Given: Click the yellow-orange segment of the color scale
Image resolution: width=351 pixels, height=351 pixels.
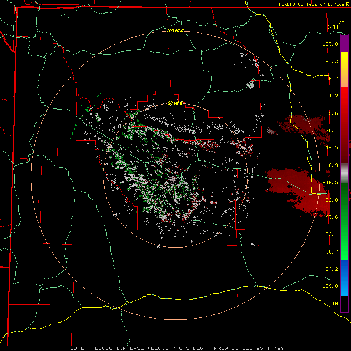Looking at the screenshot, I should coord(344,69).
